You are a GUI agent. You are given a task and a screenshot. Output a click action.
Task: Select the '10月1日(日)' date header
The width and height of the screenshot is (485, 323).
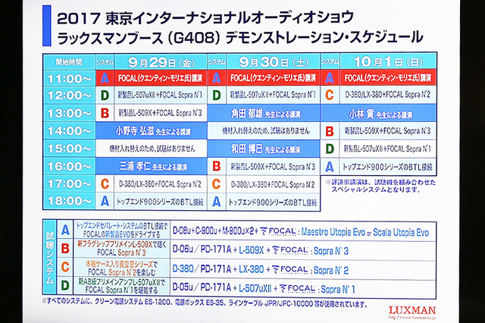click(388, 62)
